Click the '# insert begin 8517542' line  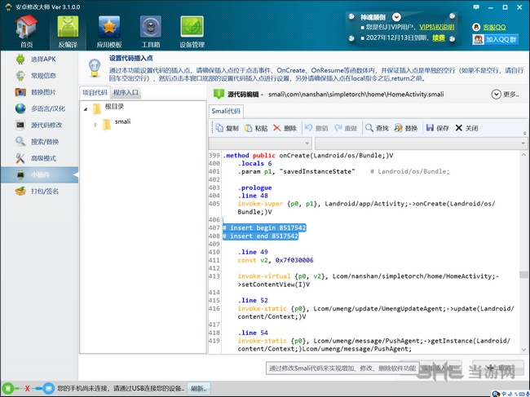coord(264,227)
